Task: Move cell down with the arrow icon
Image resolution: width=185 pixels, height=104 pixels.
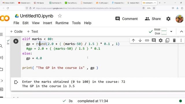Action: point(140,40)
